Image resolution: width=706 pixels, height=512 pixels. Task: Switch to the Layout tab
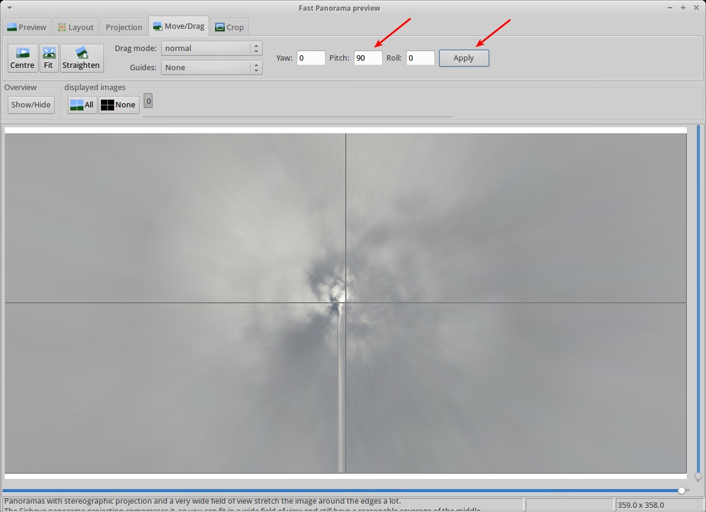pyautogui.click(x=76, y=27)
